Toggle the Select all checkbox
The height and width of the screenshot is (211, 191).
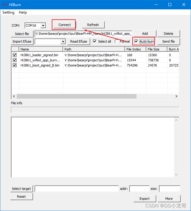[95, 41]
